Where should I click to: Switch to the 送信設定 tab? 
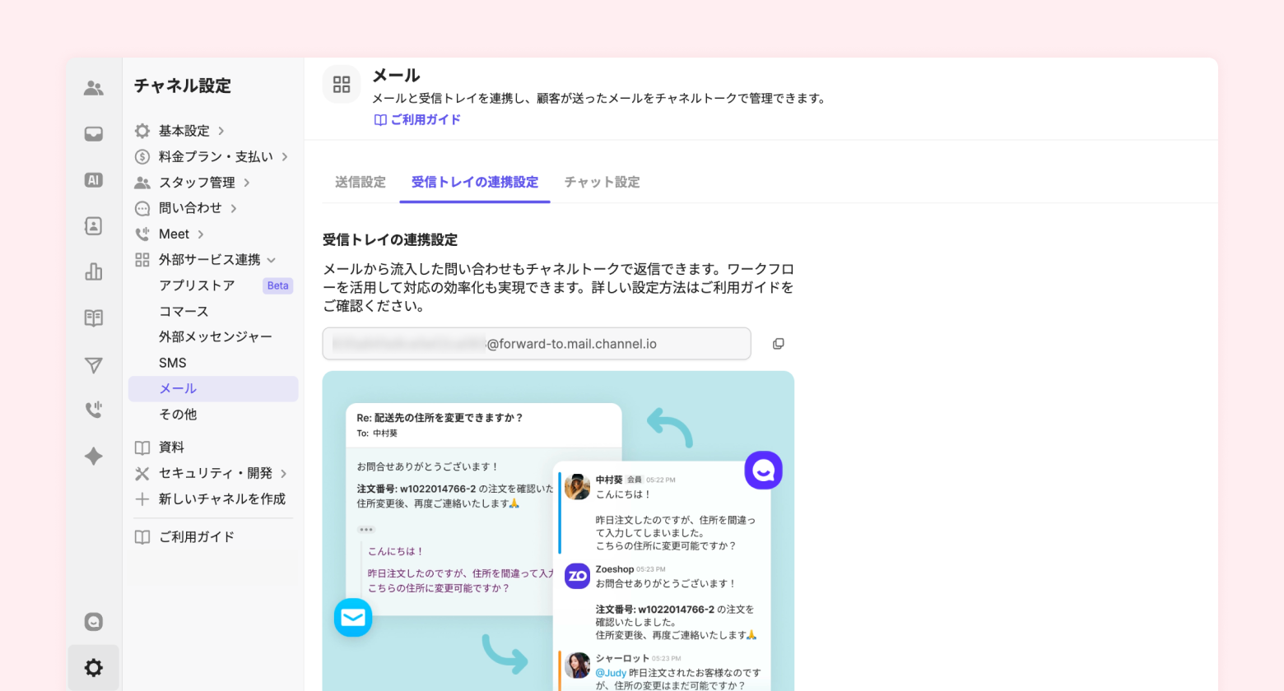pos(361,182)
